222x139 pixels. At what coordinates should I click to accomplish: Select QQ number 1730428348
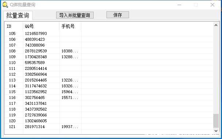pos(36,57)
